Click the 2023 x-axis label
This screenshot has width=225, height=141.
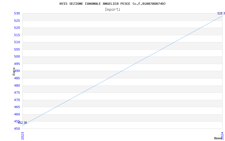click(22, 136)
